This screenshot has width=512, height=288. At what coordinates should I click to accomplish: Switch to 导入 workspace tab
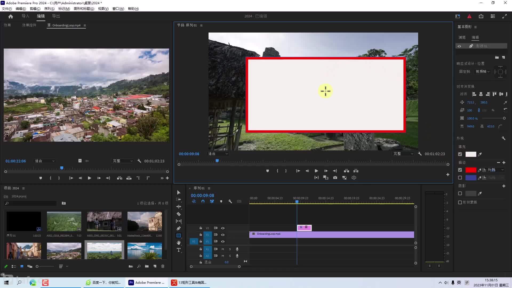click(x=26, y=16)
